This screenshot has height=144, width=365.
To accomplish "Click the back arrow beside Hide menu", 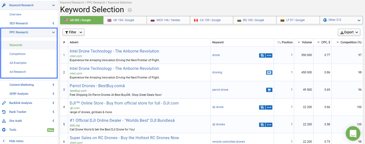I will [x=4, y=141].
